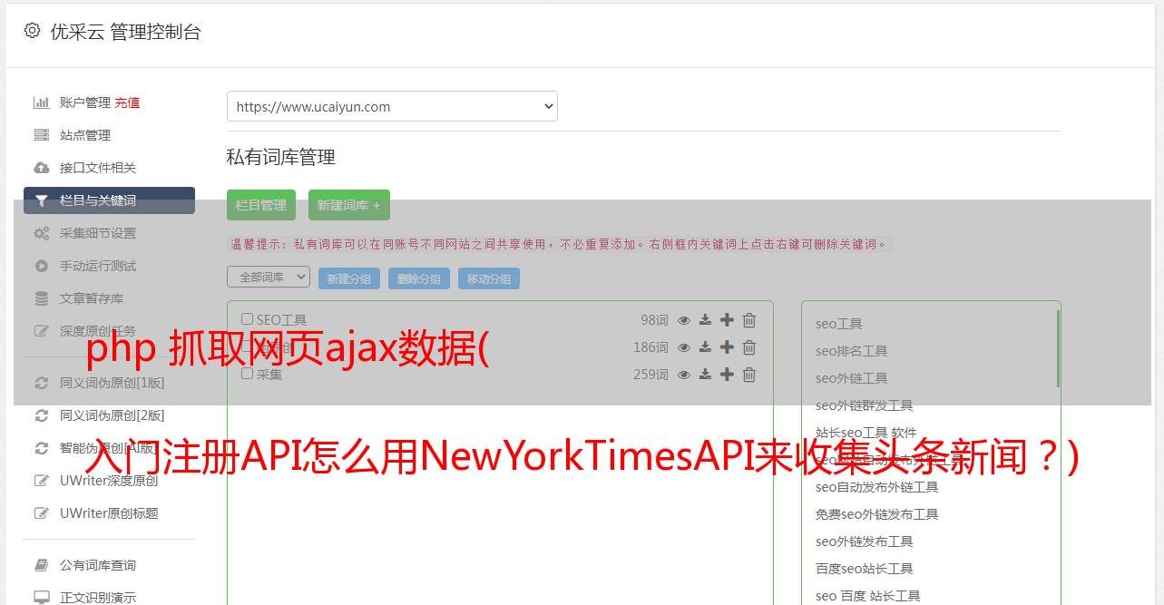Tick the SEO工具 checkbox
The width and height of the screenshot is (1164, 605).
point(247,319)
